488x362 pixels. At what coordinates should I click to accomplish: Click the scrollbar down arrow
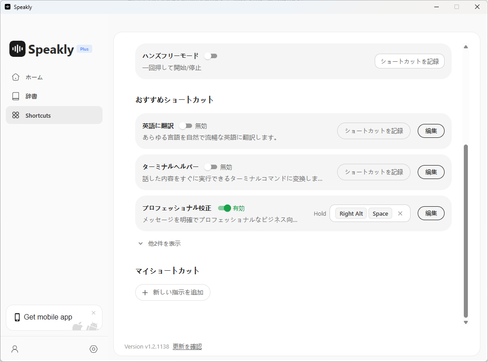tap(466, 322)
